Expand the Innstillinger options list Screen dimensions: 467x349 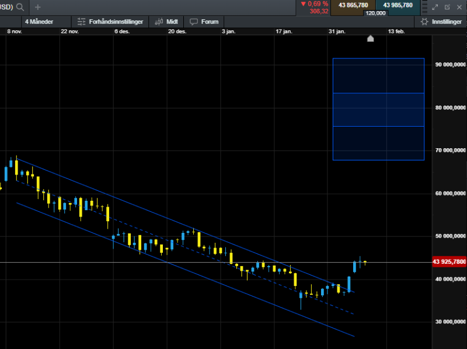point(441,21)
